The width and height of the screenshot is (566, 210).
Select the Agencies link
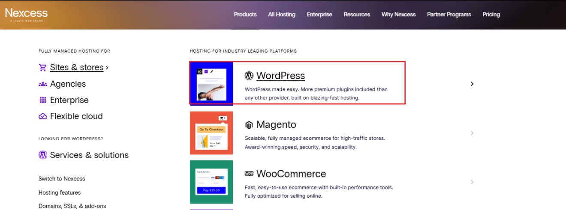(x=68, y=84)
